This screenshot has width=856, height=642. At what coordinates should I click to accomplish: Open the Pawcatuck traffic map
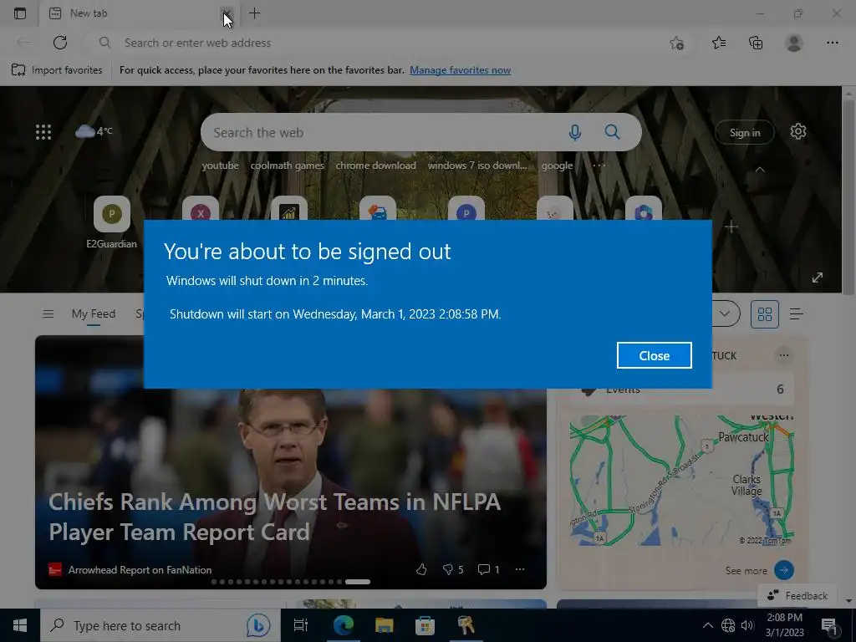point(681,481)
